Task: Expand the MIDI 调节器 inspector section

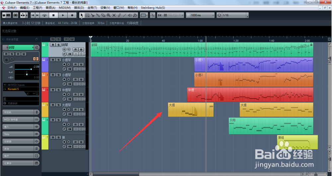Action: (x=21, y=120)
